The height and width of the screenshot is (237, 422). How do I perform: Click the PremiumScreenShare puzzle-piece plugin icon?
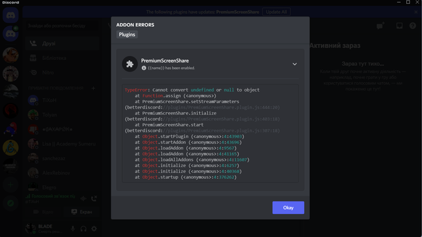(130, 64)
